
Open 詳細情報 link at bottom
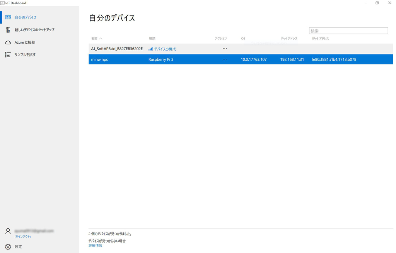96,245
